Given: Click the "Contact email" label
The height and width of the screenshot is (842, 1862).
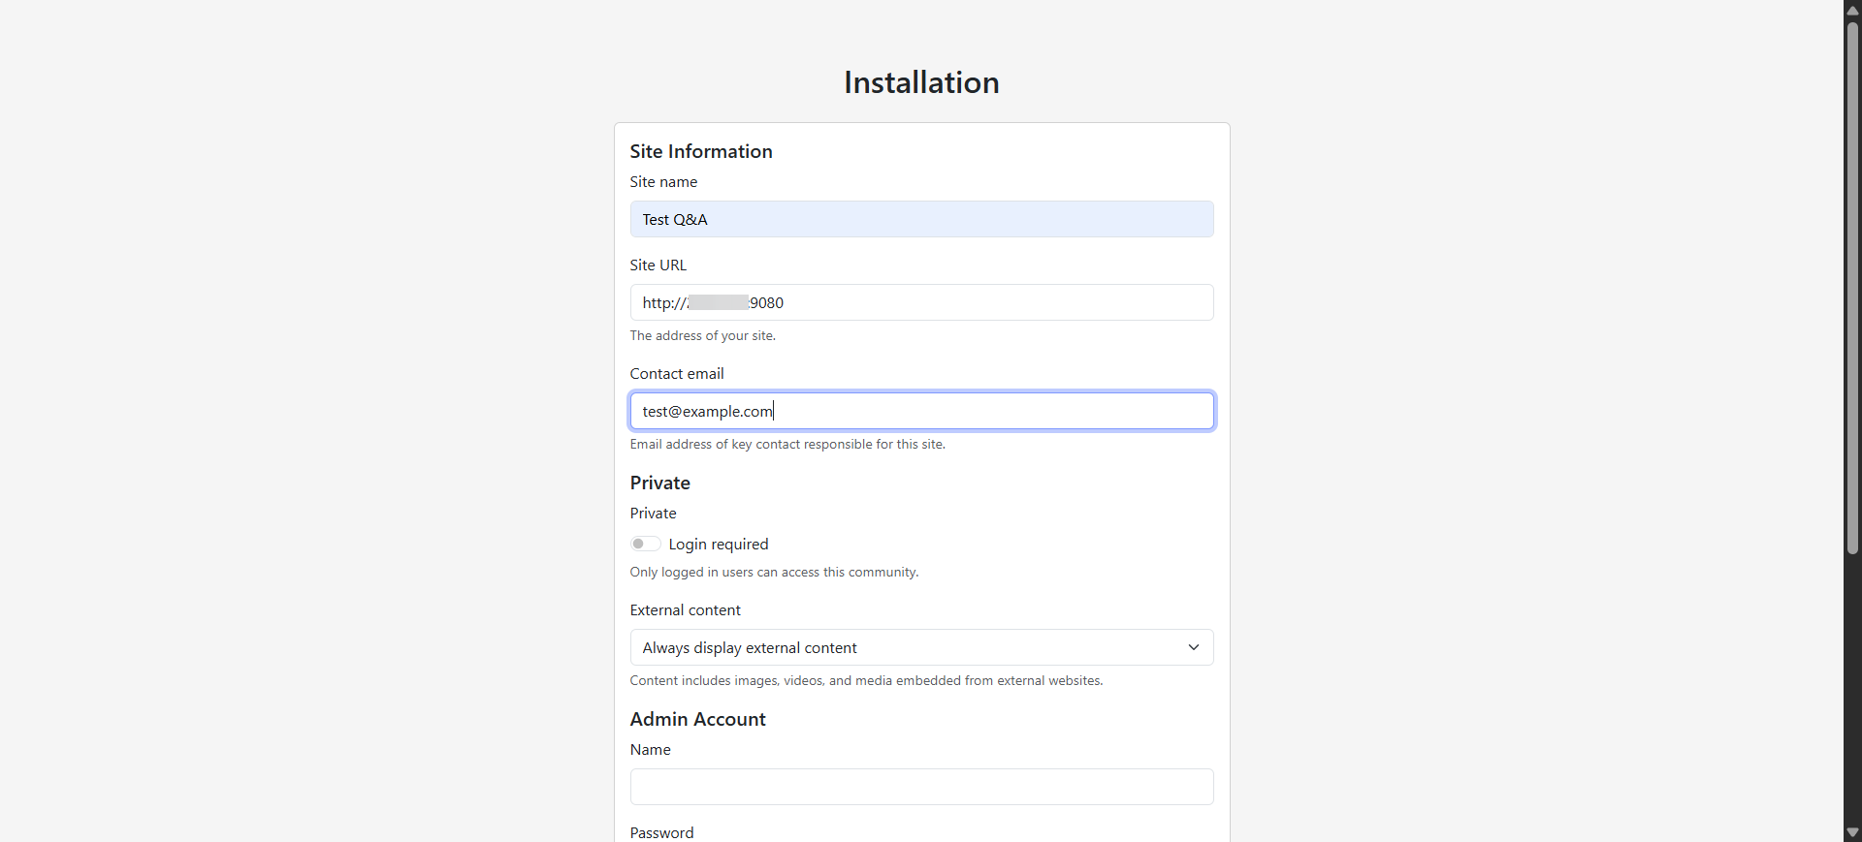Looking at the screenshot, I should point(677,374).
